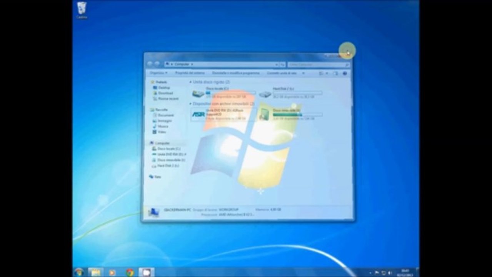Select Disco locale (C:) in navigation tree
The height and width of the screenshot is (277, 492).
[166, 149]
